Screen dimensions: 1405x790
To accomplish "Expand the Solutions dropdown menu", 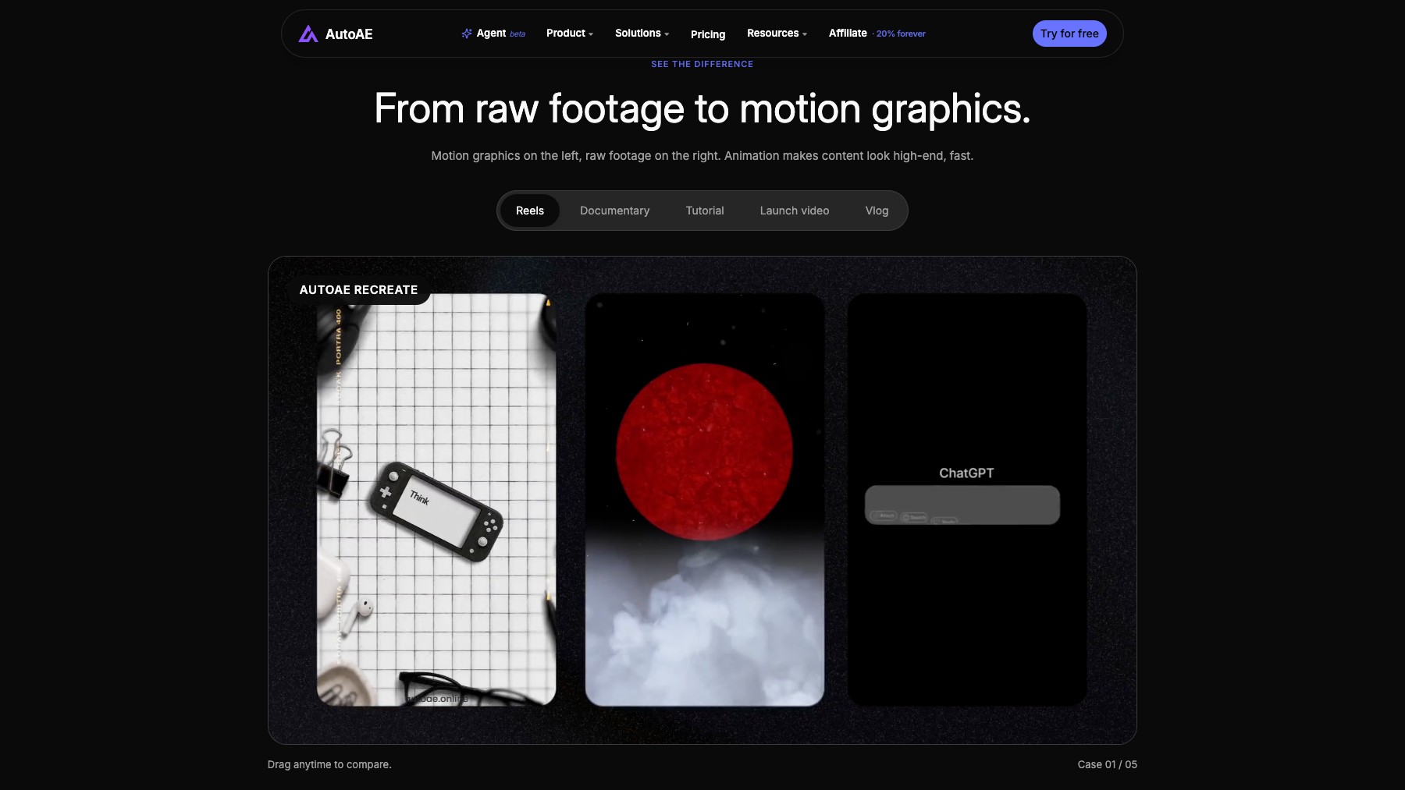I will coord(642,34).
